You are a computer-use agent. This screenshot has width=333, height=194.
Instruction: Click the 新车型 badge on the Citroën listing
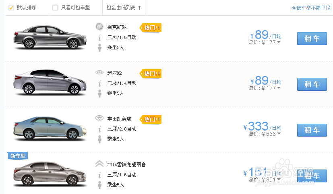click(18, 156)
